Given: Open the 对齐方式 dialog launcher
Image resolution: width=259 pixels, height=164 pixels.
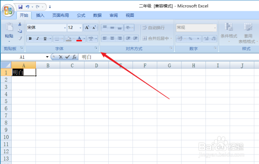Looking at the screenshot, I should (x=171, y=48).
